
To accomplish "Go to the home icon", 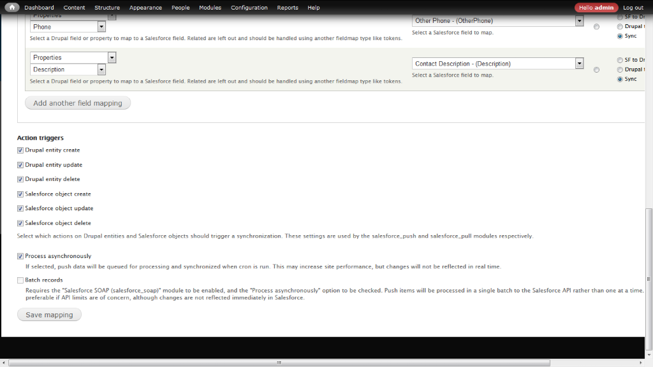I will pyautogui.click(x=12, y=7).
